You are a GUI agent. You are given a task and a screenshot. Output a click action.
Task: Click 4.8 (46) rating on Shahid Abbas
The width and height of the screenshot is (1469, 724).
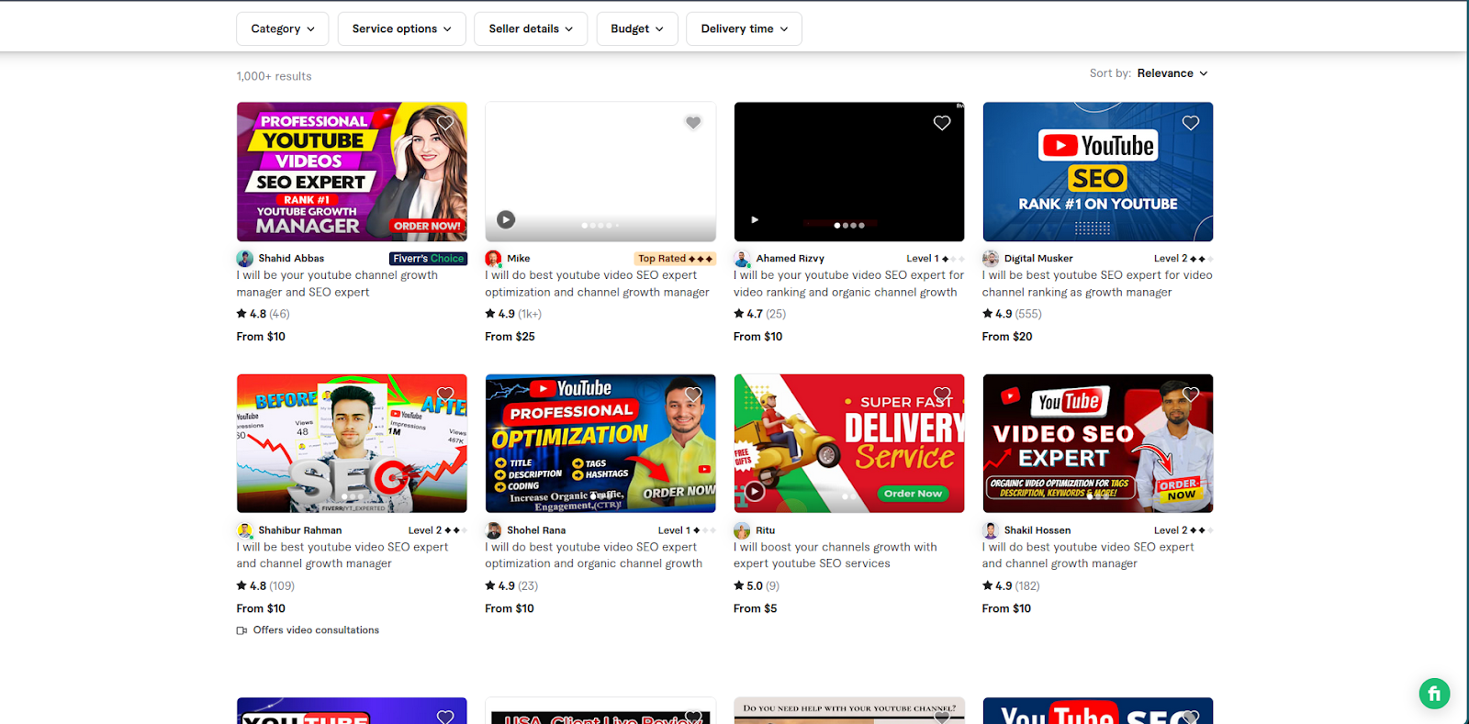point(263,314)
